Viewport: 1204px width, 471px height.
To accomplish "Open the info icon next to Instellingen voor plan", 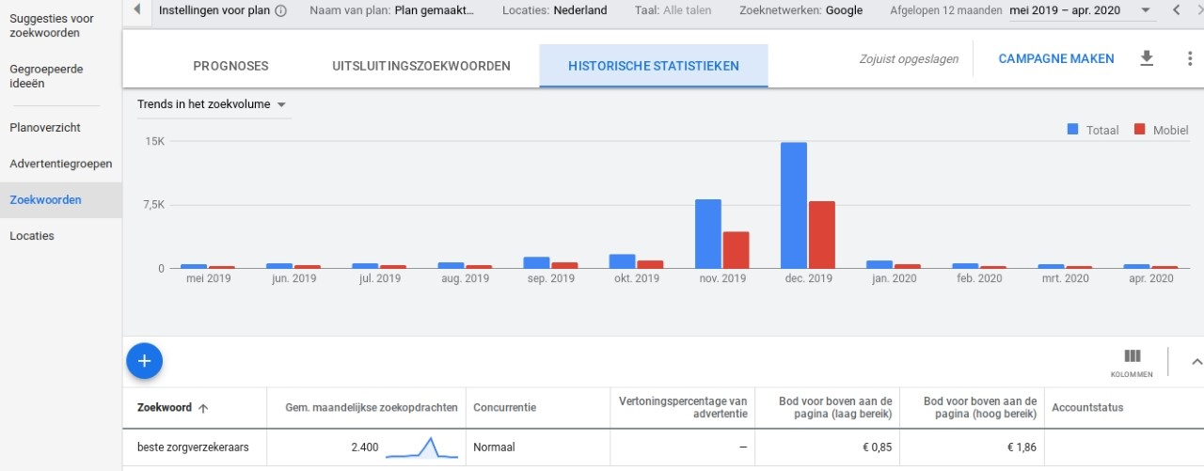I will pos(280,11).
